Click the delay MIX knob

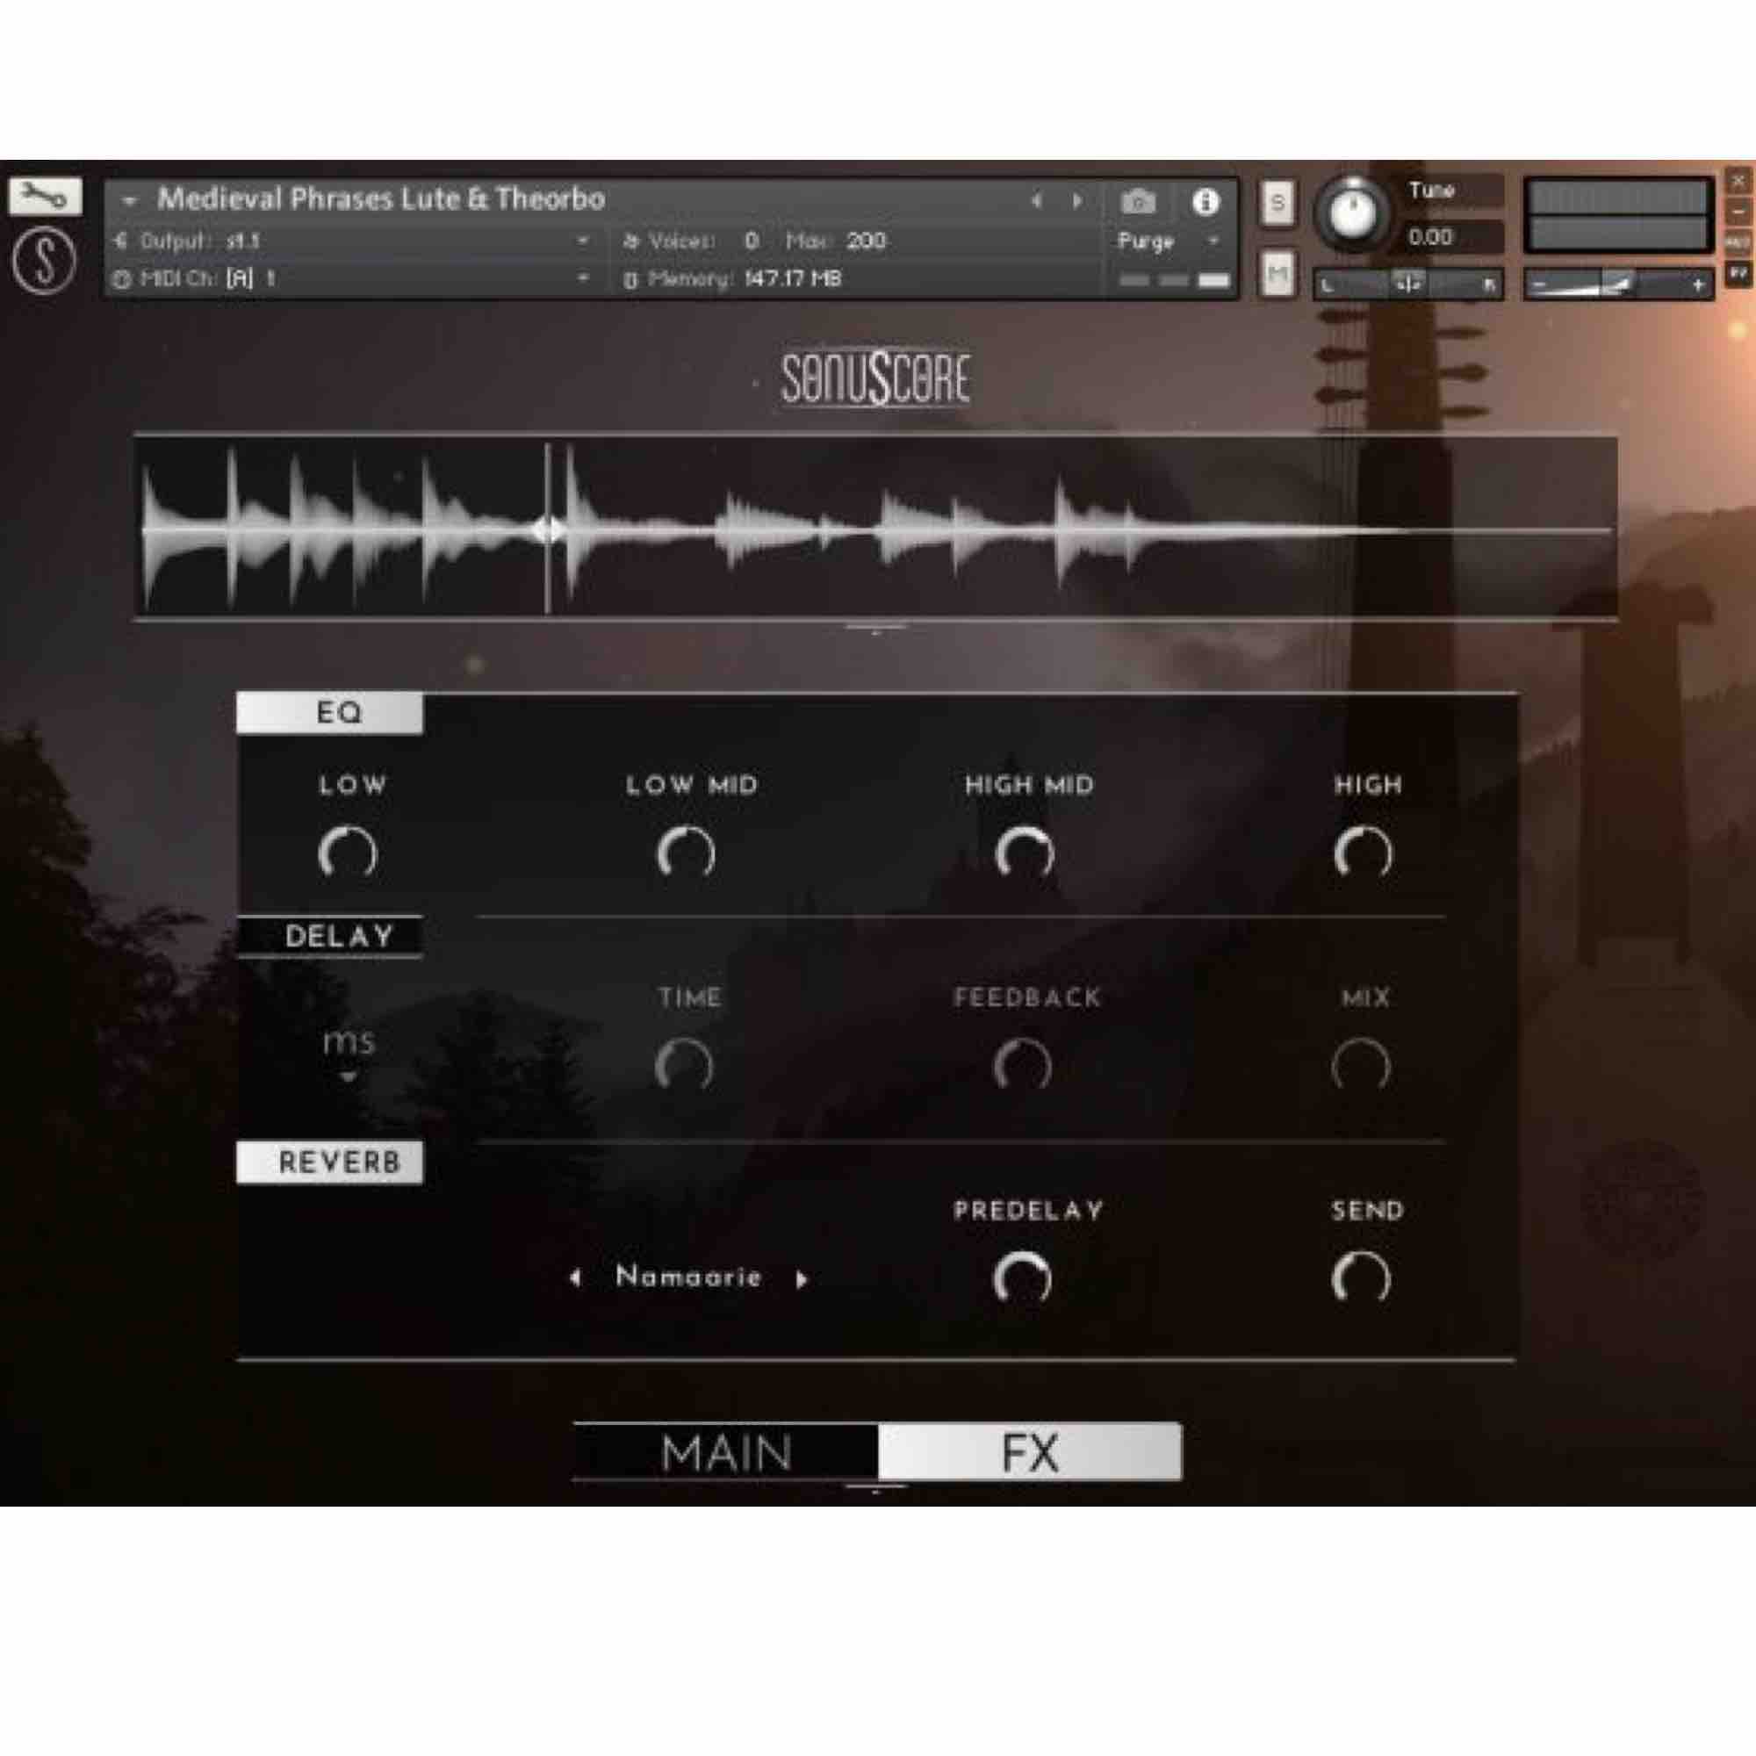click(1362, 1064)
